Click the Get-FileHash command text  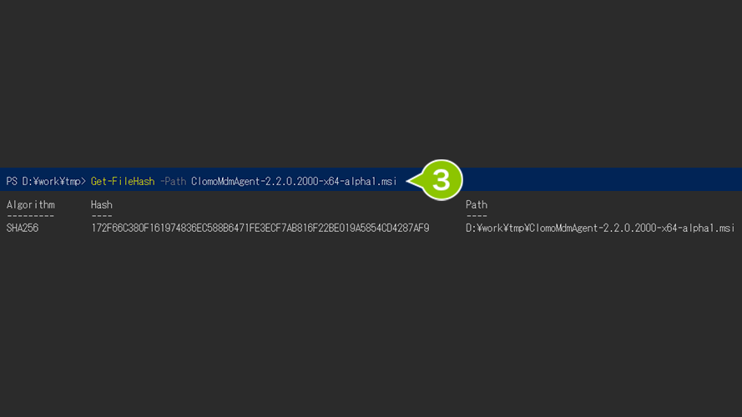tap(123, 181)
